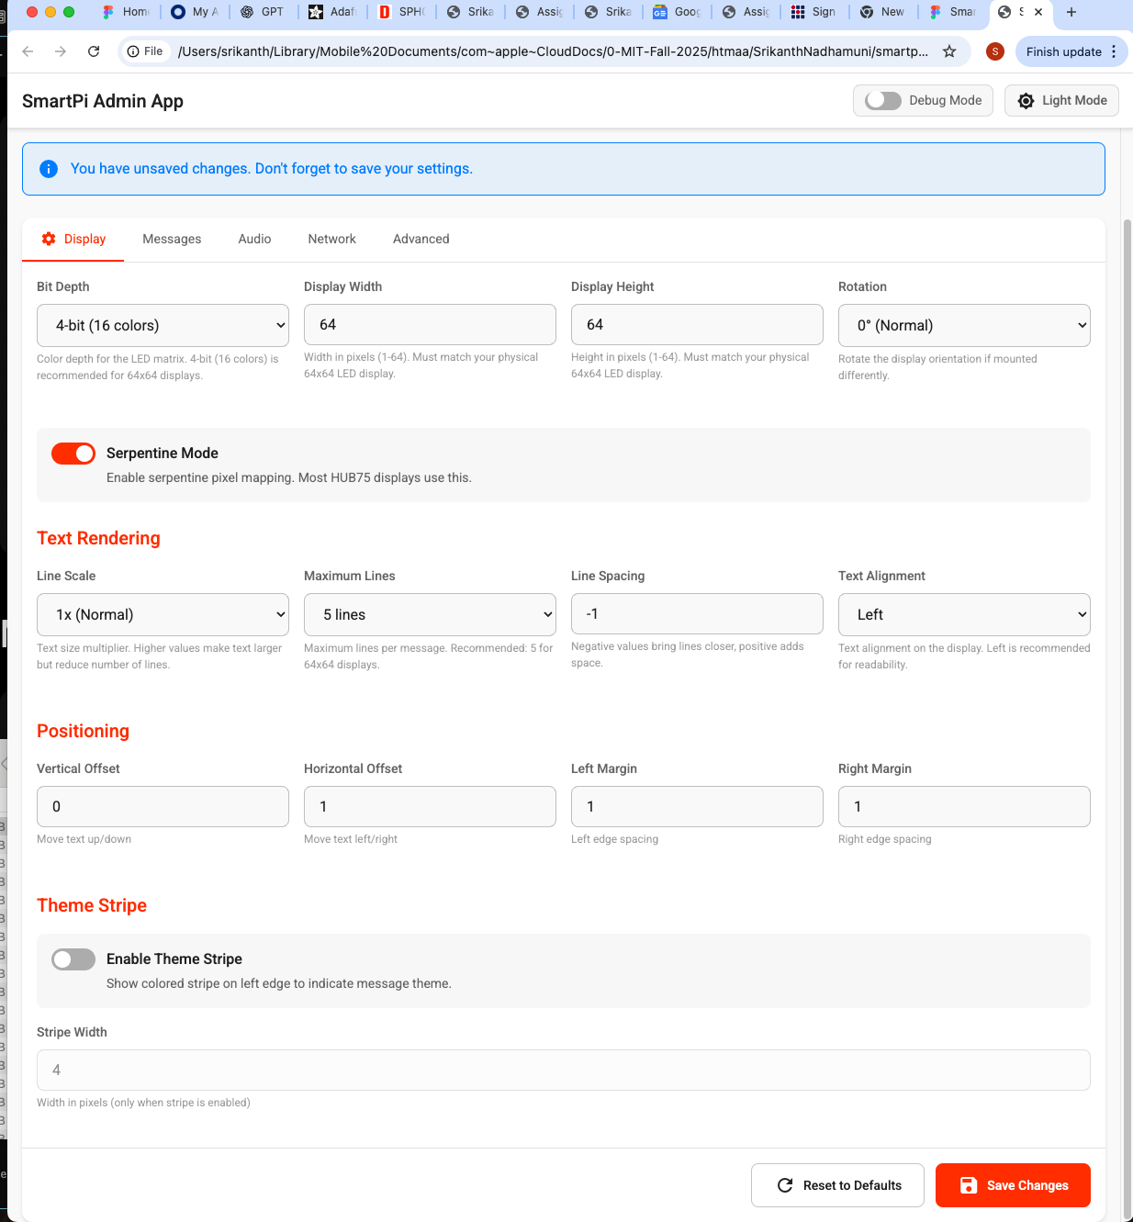Screen dimensions: 1133x1222
Task: Reload the page using the refresh icon
Action: coord(94,51)
